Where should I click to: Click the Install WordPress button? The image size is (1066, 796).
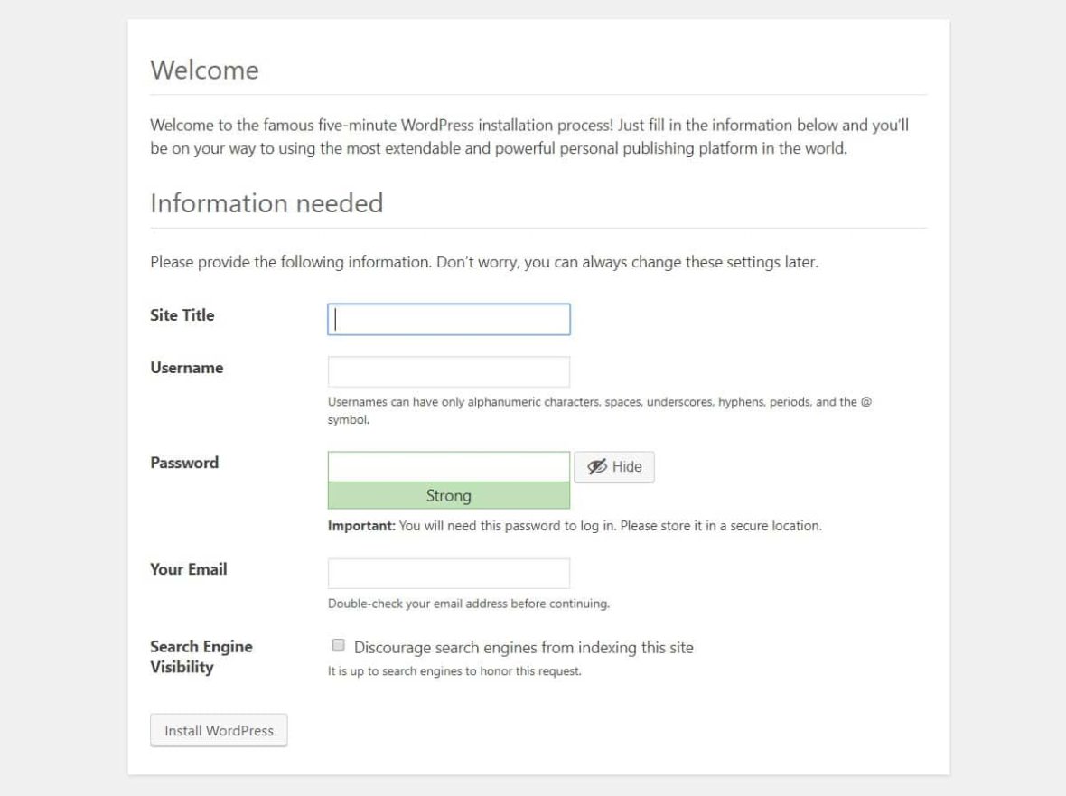[x=219, y=731]
